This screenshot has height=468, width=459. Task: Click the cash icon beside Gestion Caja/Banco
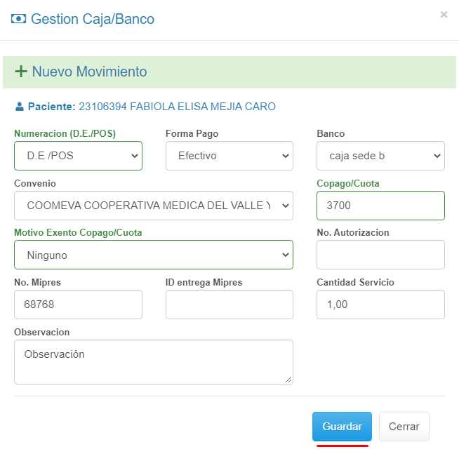19,20
